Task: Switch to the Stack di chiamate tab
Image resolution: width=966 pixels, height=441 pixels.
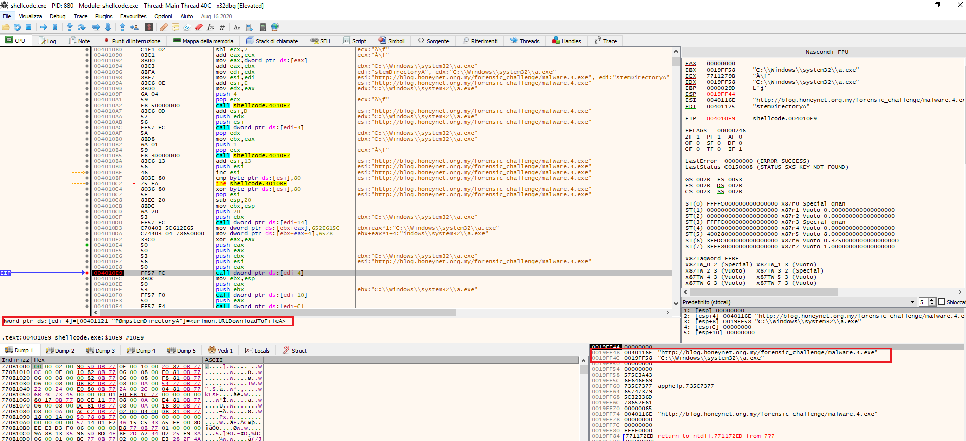Action: (272, 41)
